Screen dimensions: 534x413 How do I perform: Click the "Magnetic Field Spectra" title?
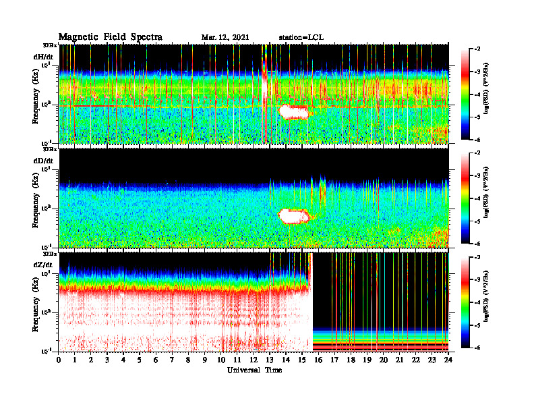click(x=111, y=37)
